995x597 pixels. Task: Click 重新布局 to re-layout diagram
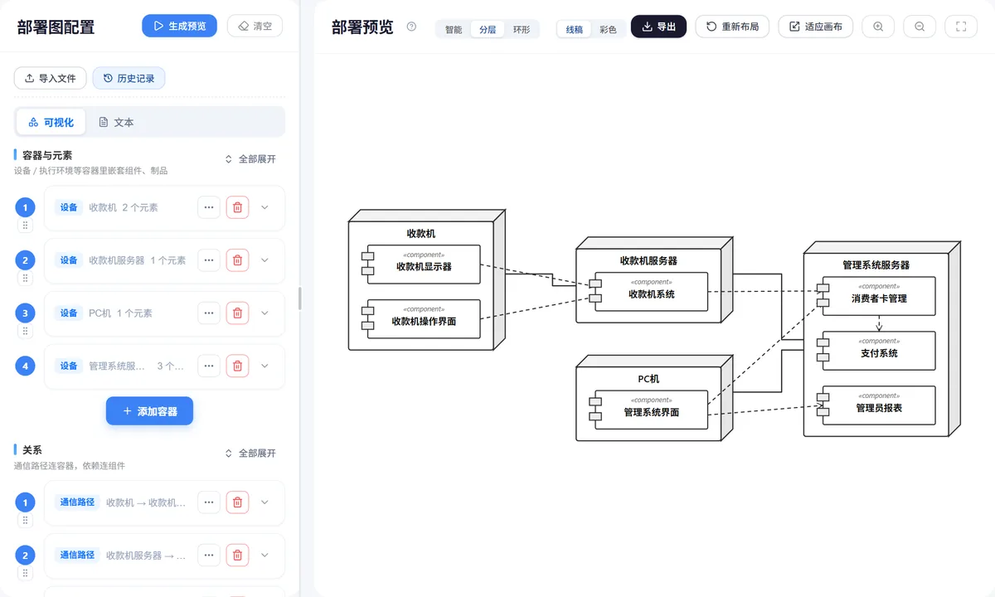point(732,27)
